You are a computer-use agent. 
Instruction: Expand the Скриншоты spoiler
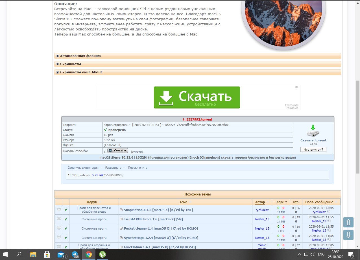point(57,64)
